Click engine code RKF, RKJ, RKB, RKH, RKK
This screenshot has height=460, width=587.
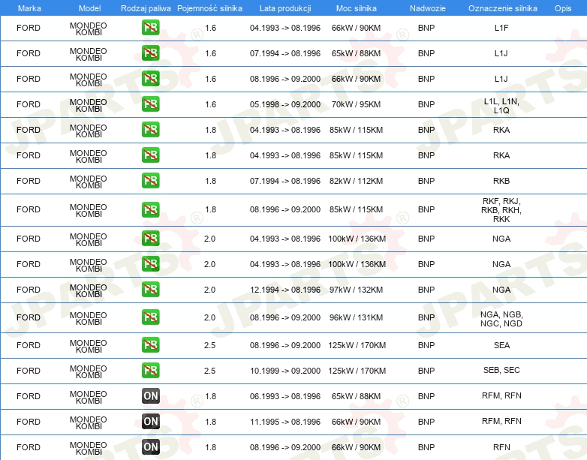[501, 210]
